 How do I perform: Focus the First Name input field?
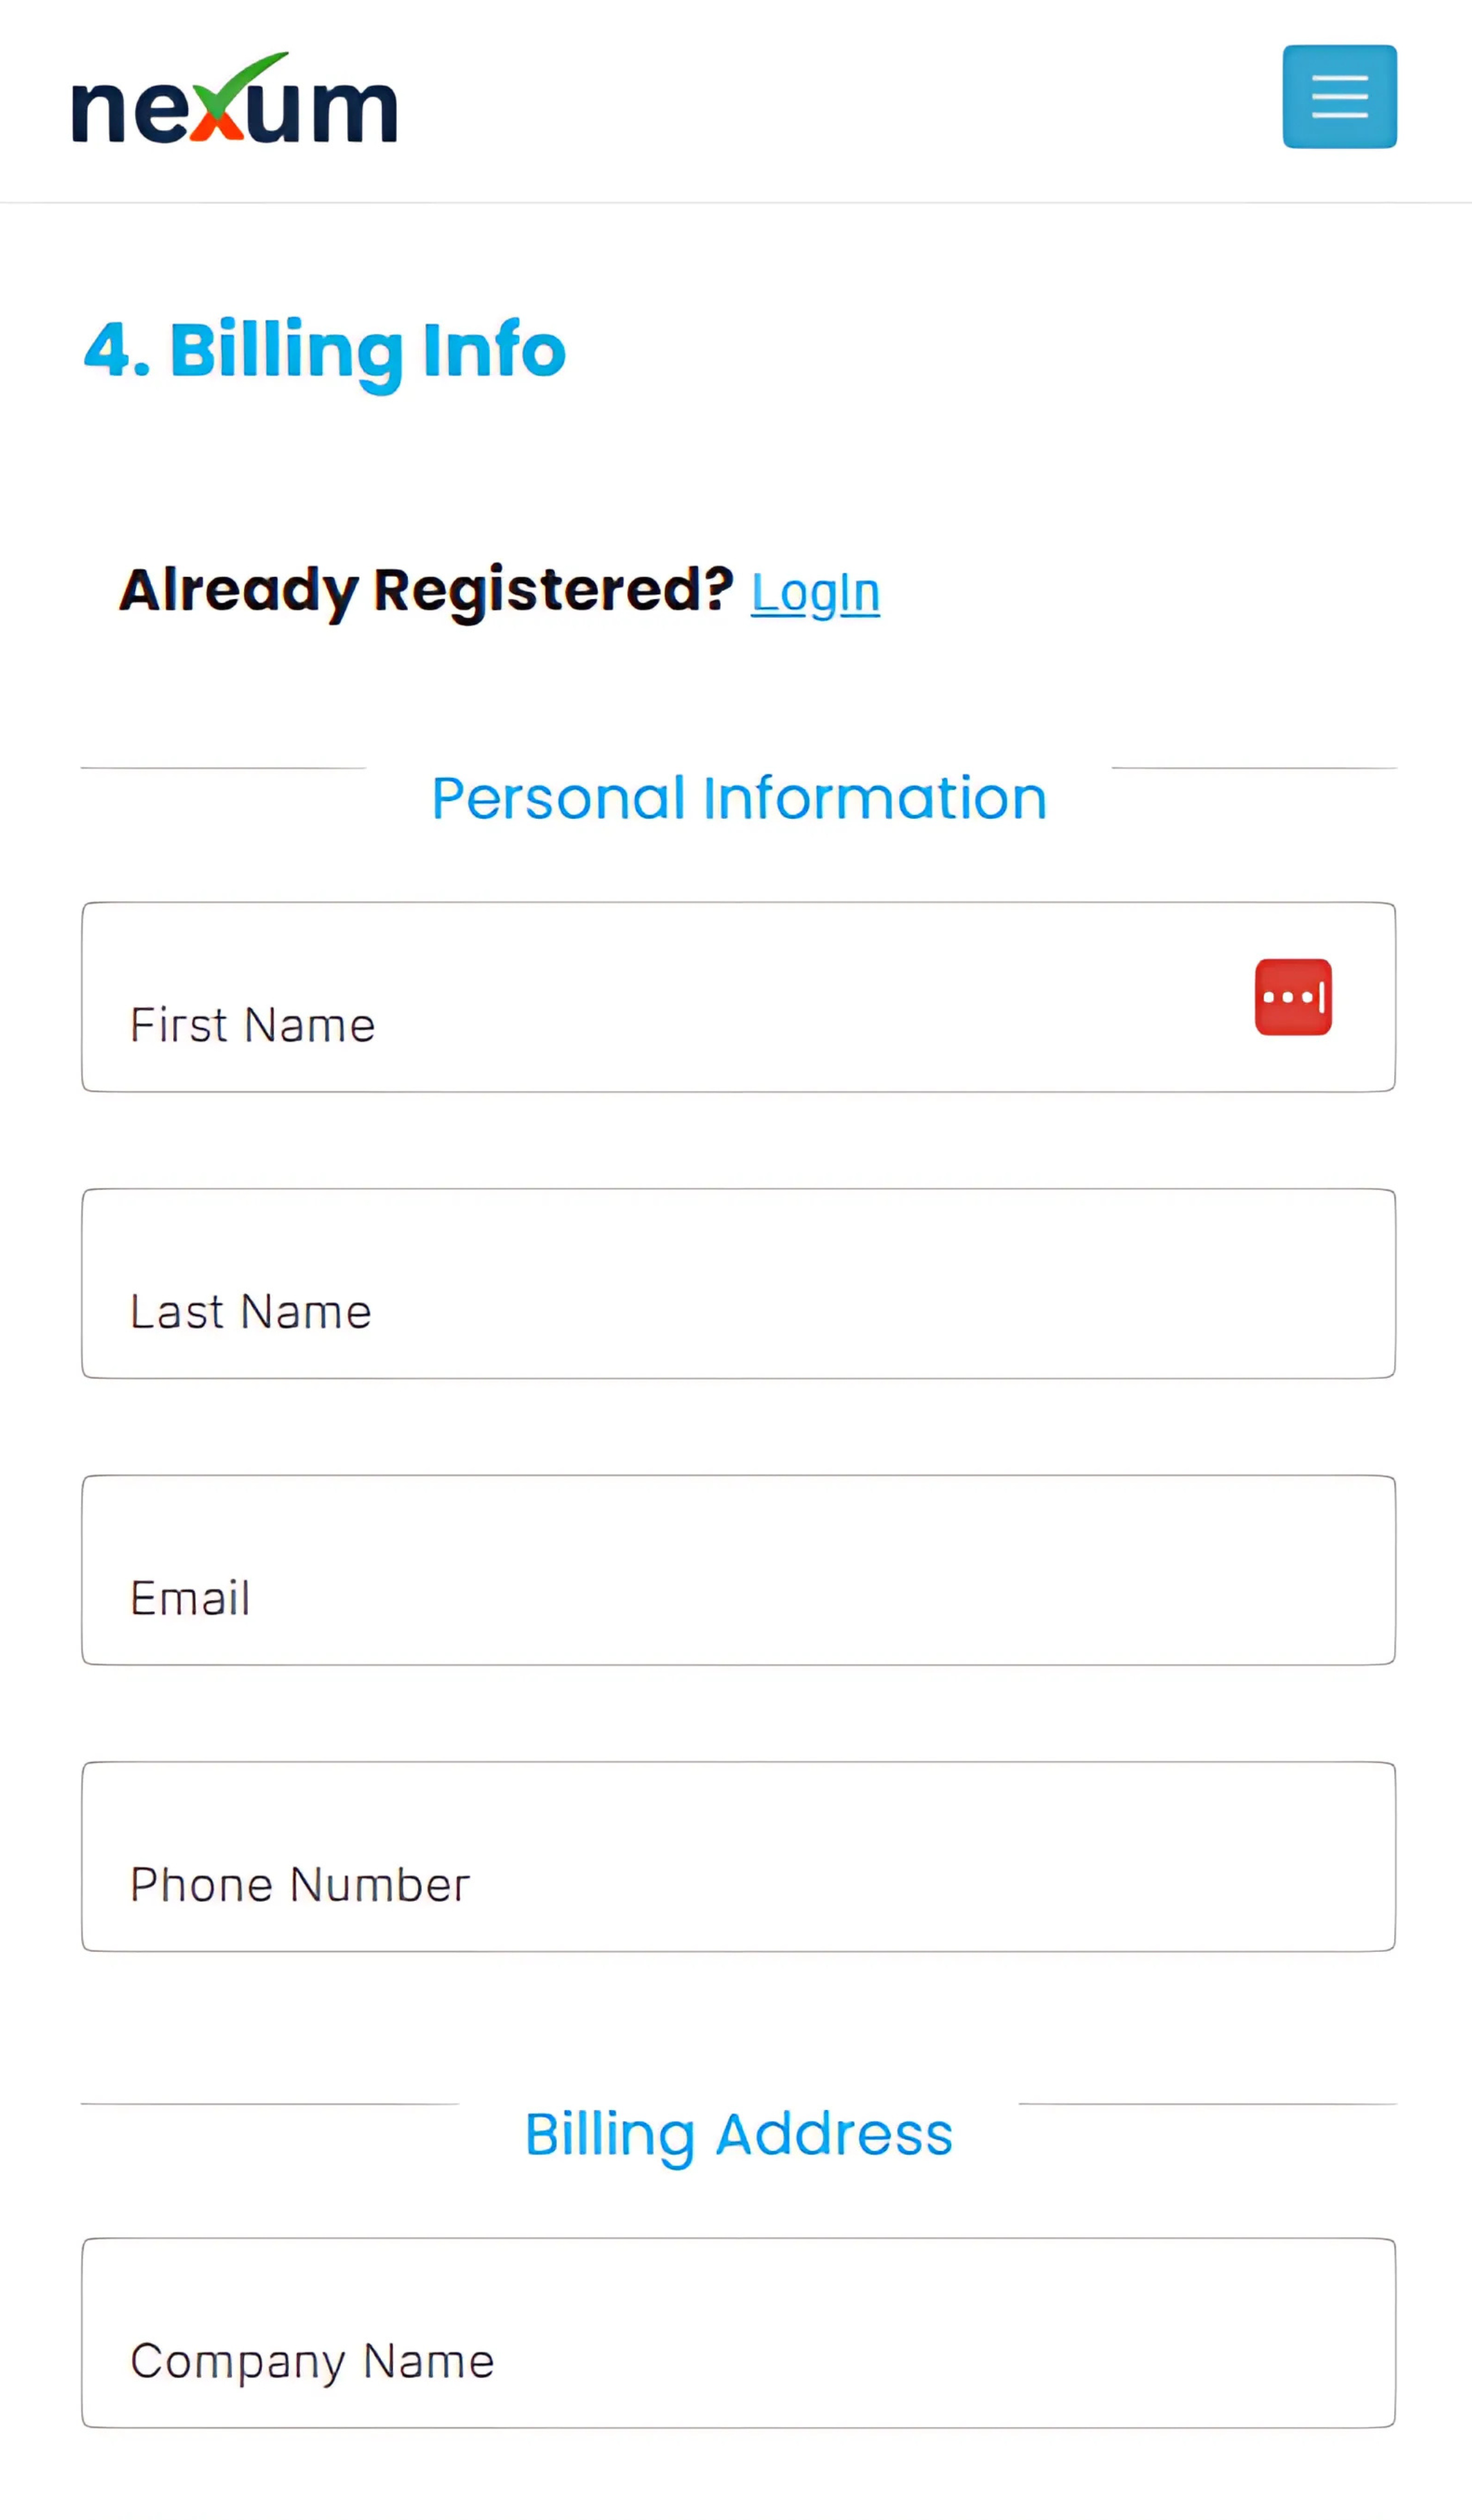click(738, 997)
